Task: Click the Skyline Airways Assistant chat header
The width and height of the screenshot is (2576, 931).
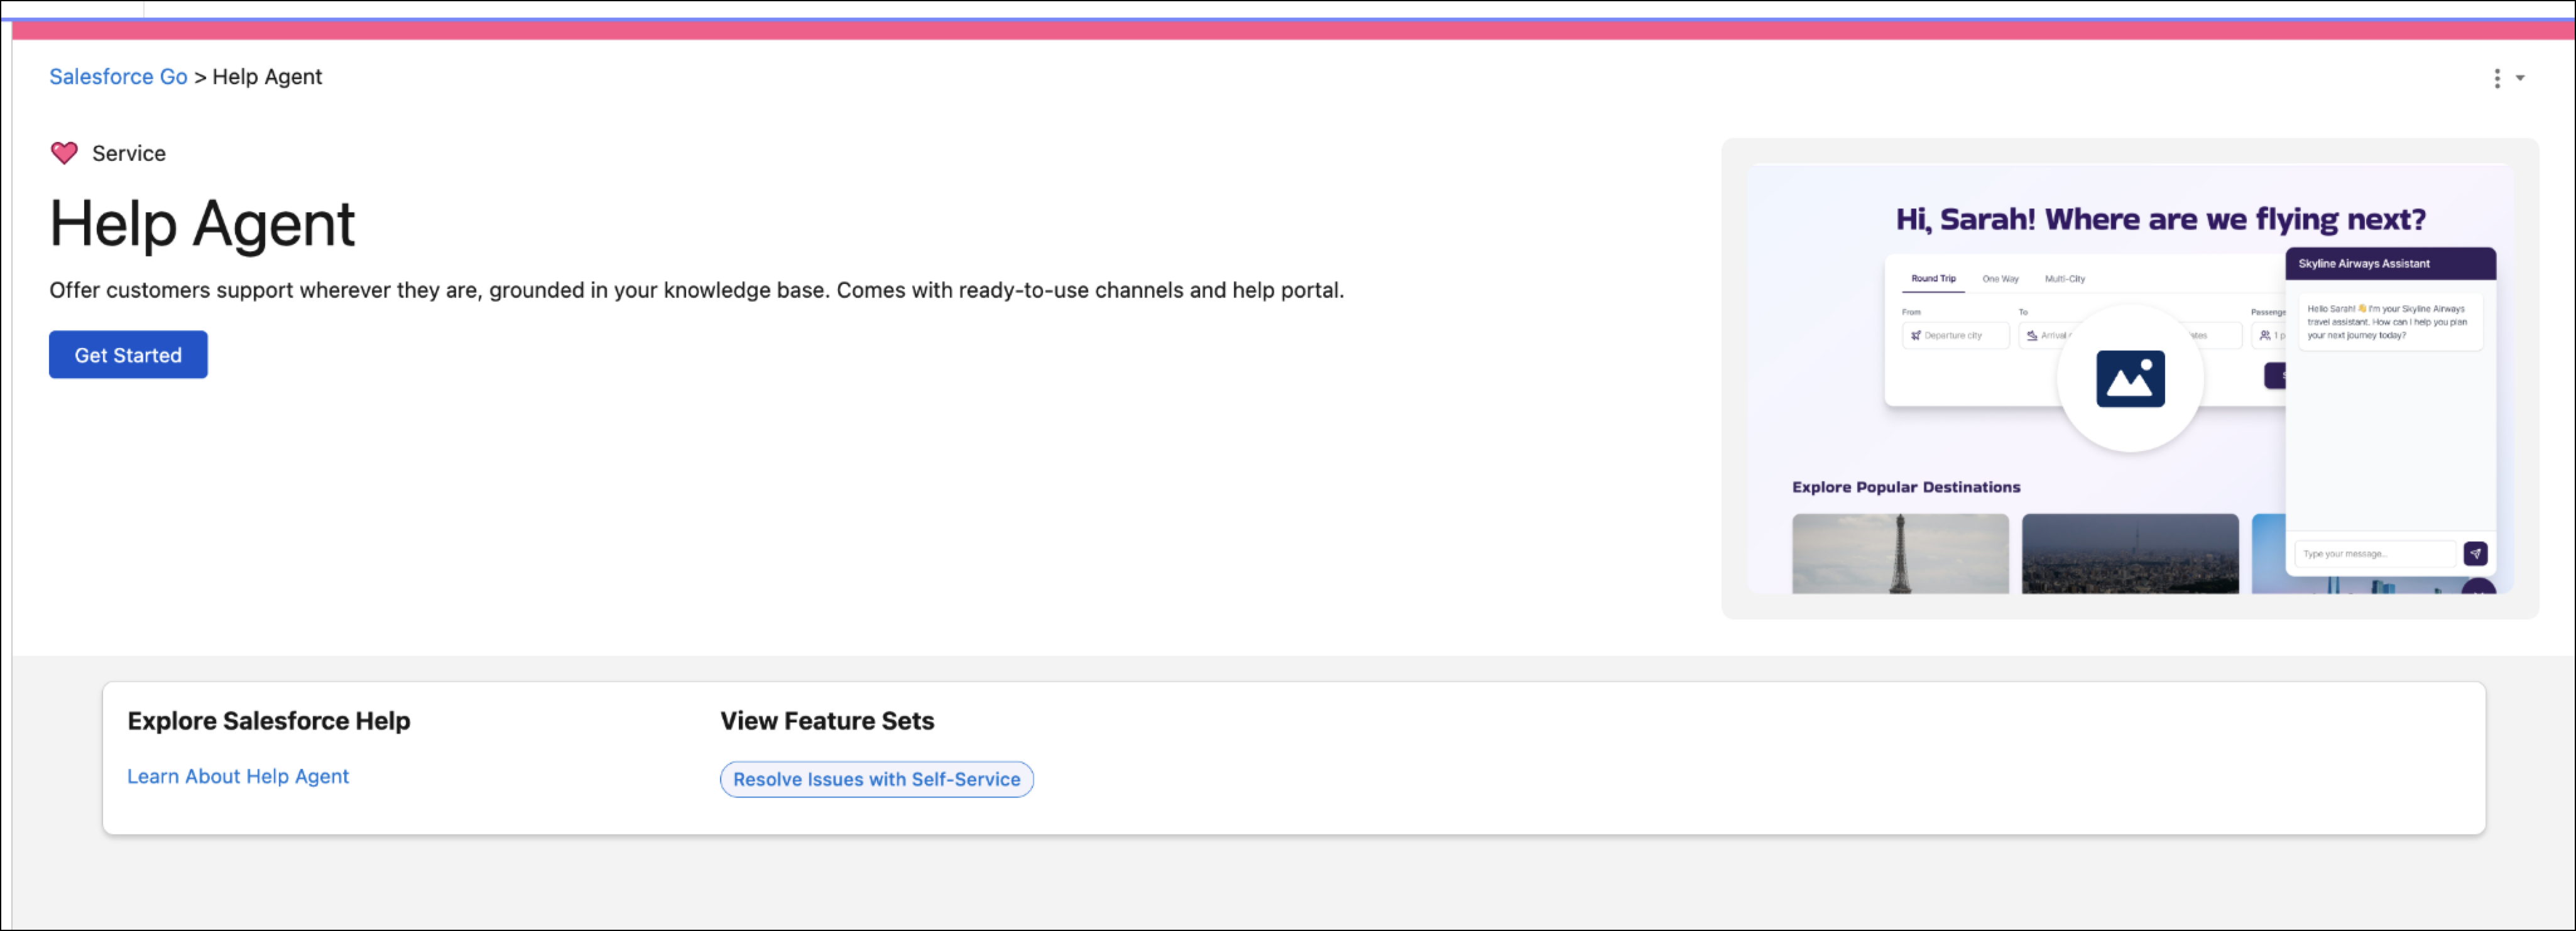Action: click(x=2390, y=264)
